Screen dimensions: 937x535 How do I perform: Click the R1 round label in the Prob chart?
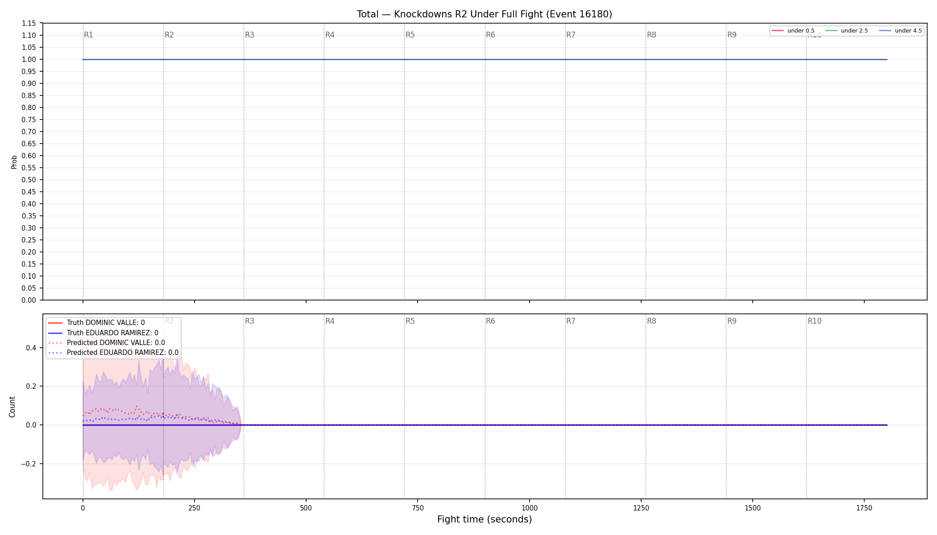(x=89, y=35)
